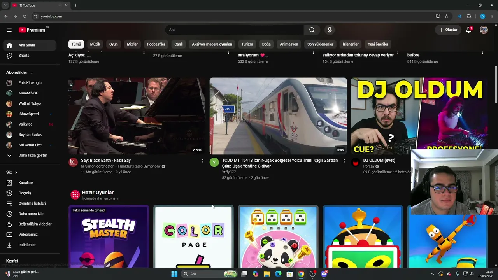Open the Kai Cenat Live subscription

[30, 145]
